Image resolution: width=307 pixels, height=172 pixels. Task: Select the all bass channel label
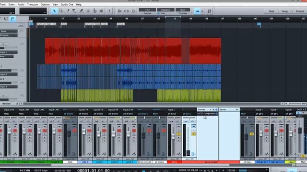point(248,162)
